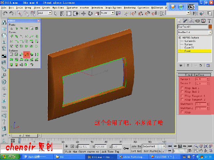This screenshot has height=160, width=214.
Task: Open the Layer Manager icon
Action: (210, 13)
